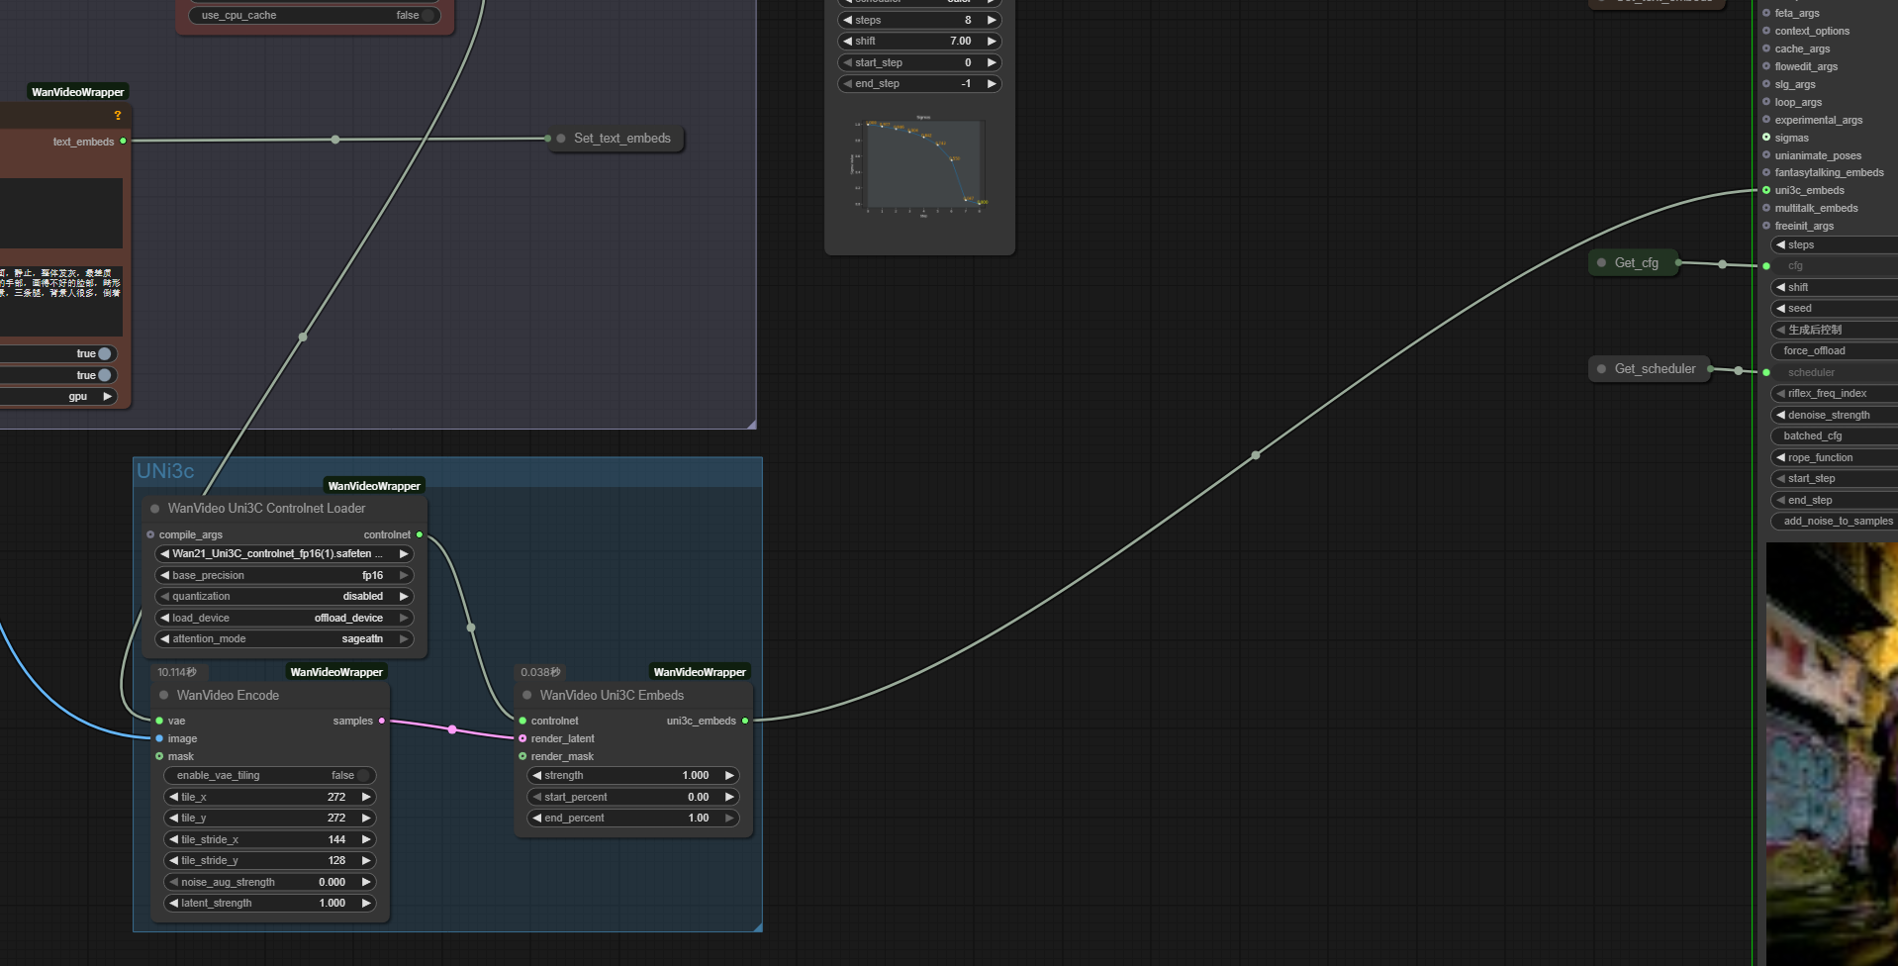Click the pink samples output port
The width and height of the screenshot is (1898, 966).
tap(382, 721)
